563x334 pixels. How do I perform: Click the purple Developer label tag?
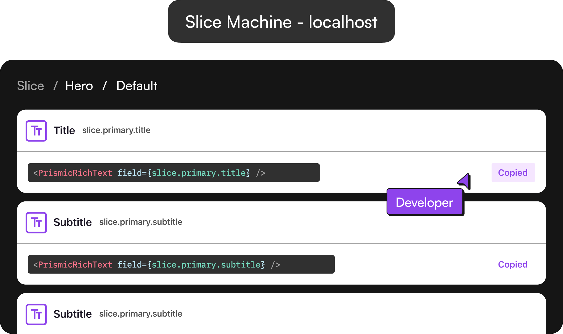point(425,202)
